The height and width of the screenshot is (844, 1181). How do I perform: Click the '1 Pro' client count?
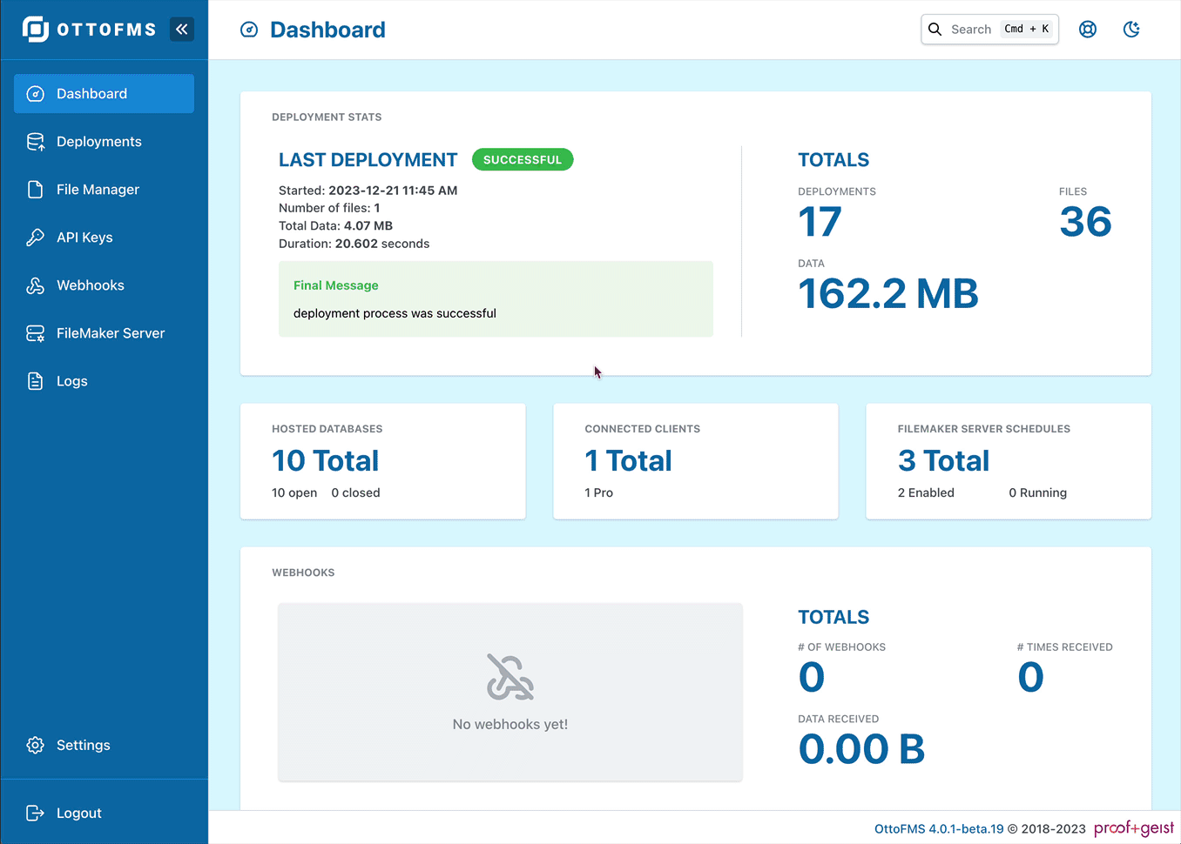[x=599, y=493]
